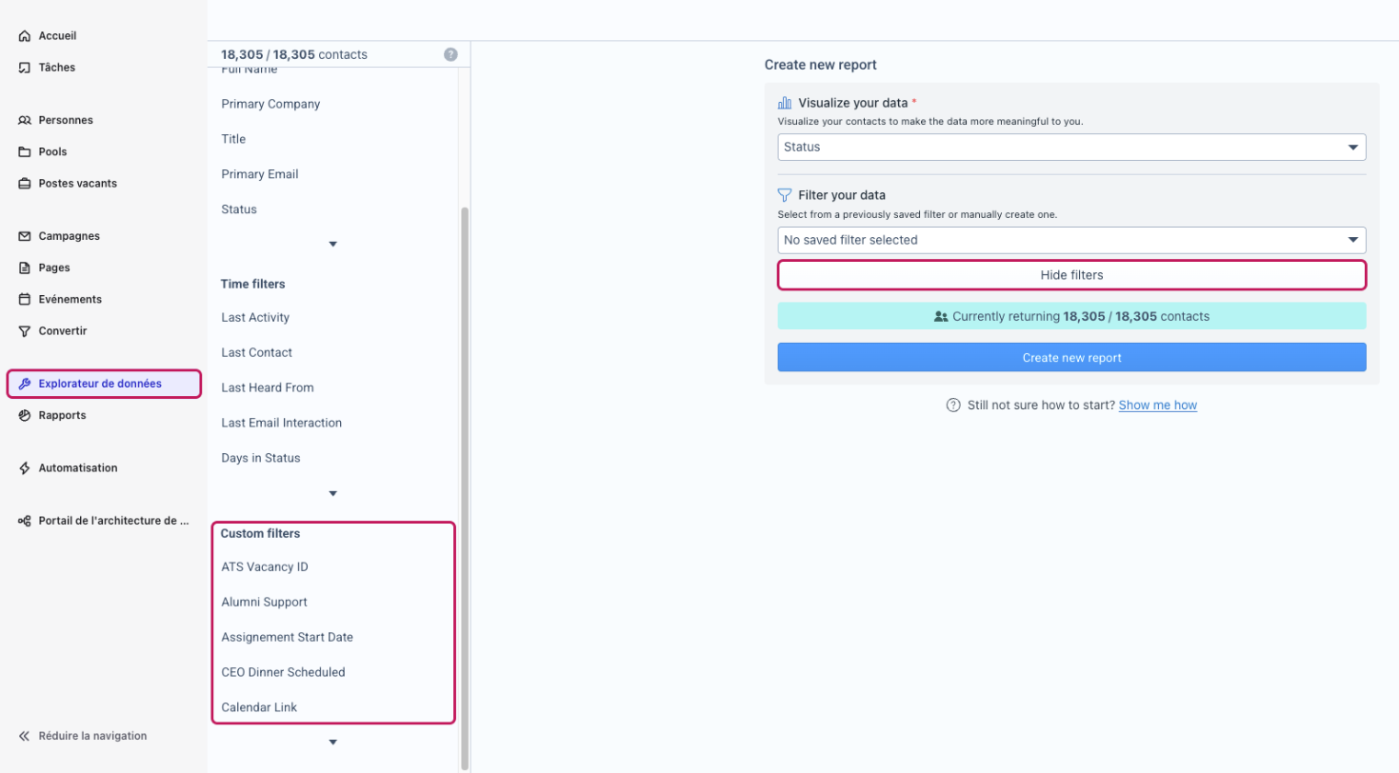
Task: Select the Primary Email filter
Action: coord(260,174)
